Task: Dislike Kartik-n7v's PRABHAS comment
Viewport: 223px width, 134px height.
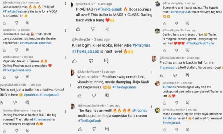Action: [93, 29]
